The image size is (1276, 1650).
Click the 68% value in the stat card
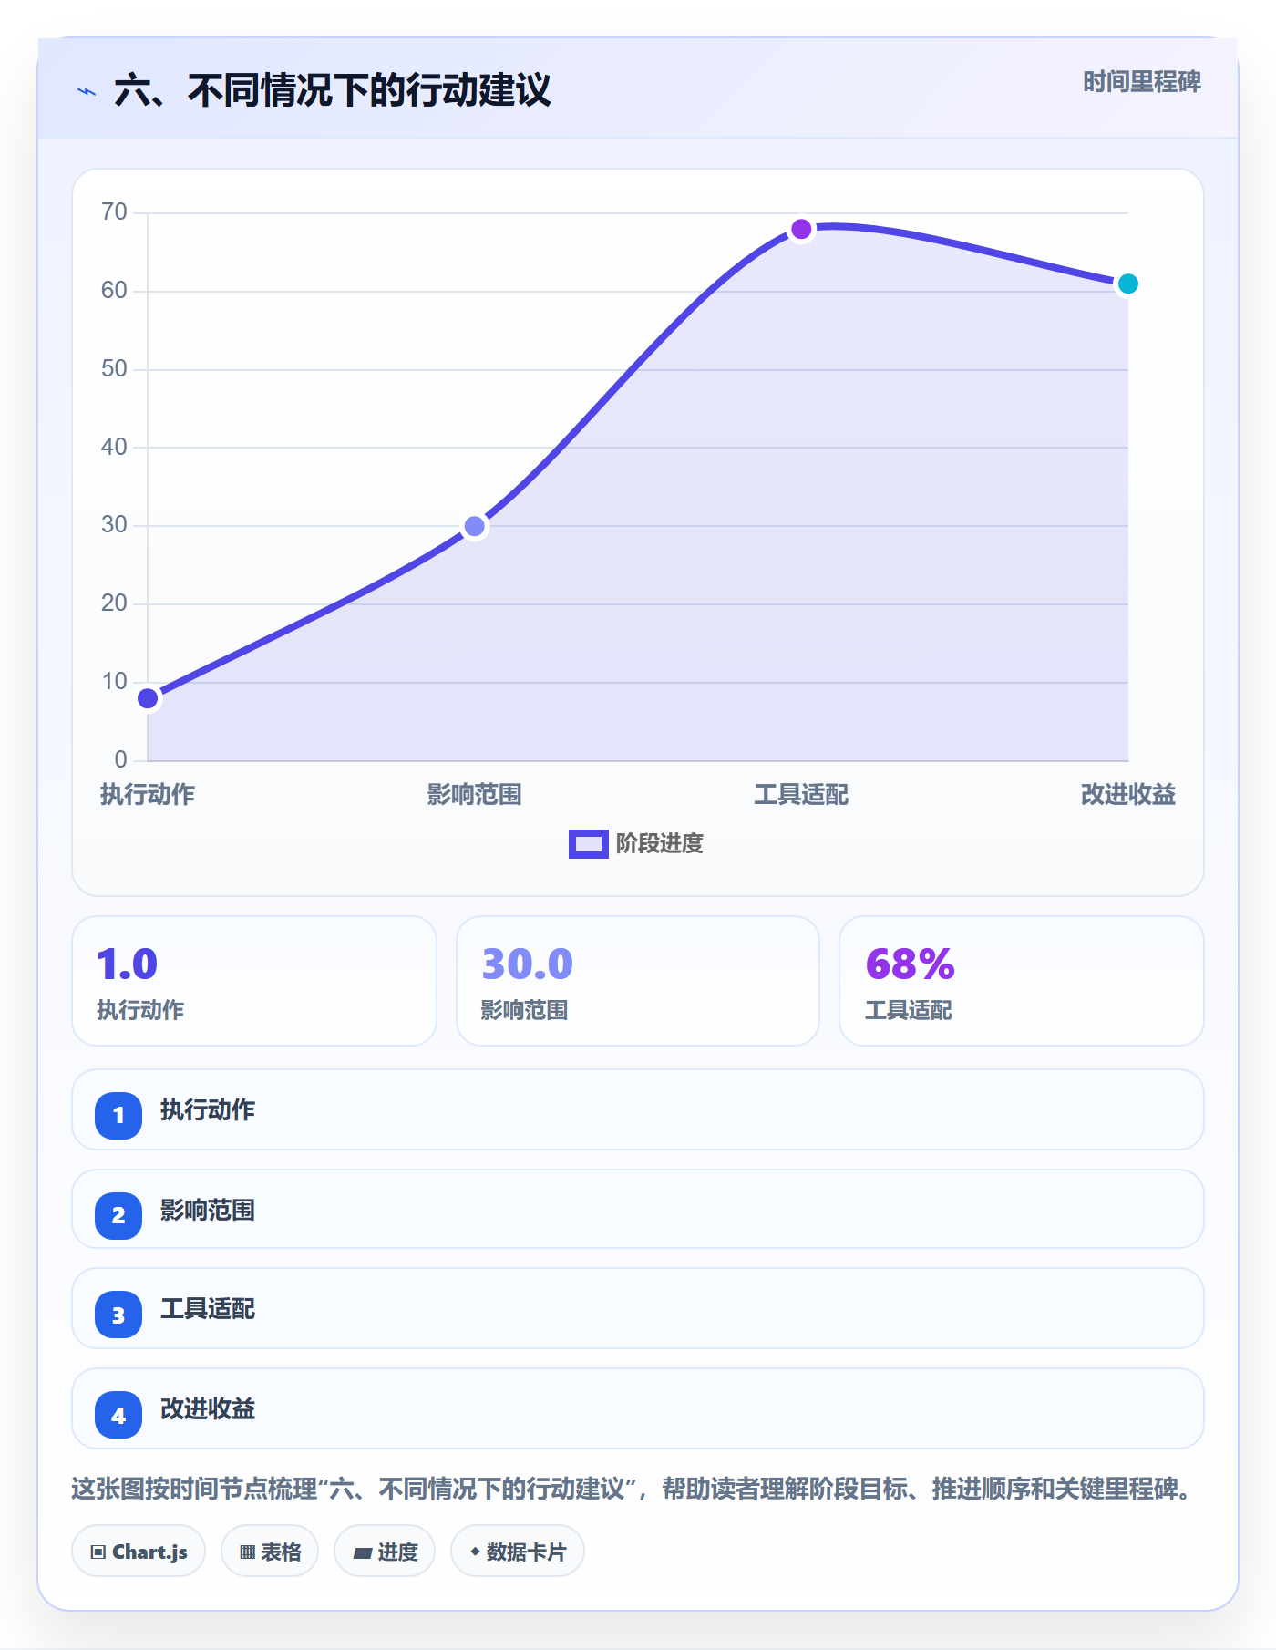point(911,964)
